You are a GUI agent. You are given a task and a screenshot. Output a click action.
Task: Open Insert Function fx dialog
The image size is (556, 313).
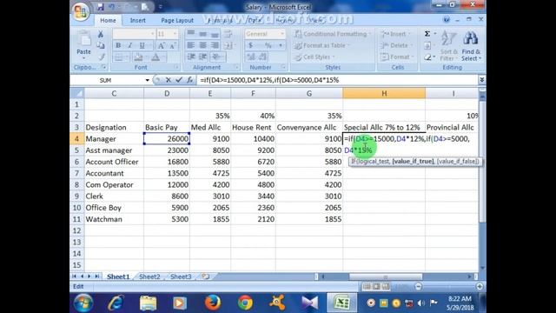pos(189,80)
